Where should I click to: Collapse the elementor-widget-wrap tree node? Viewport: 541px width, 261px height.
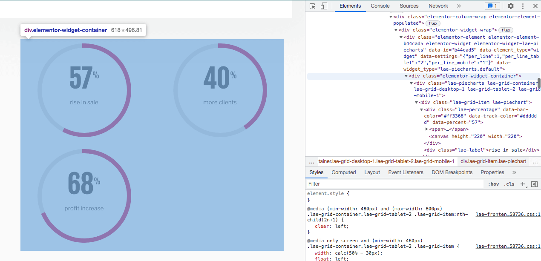(x=396, y=30)
